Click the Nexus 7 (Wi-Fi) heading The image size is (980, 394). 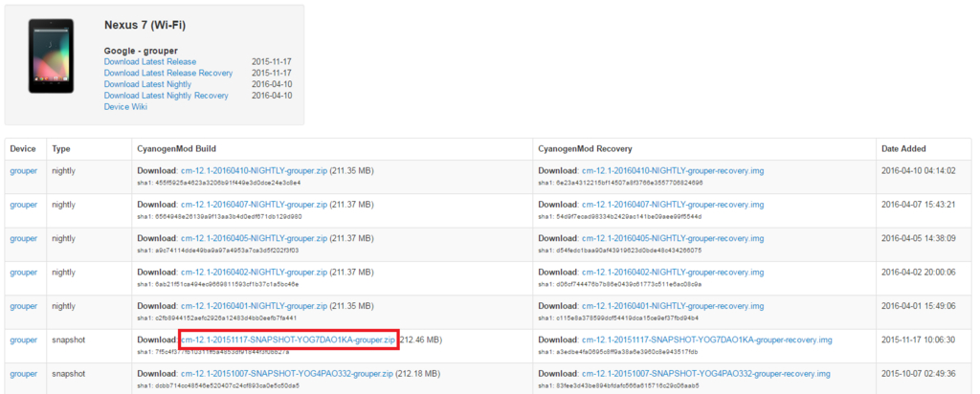145,26
